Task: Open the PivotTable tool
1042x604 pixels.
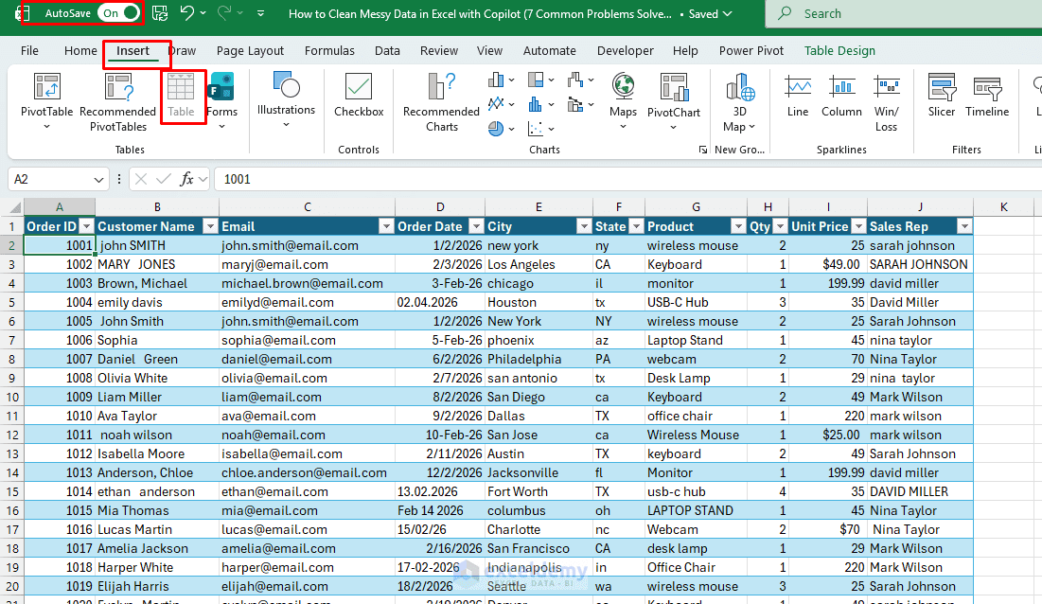Action: [x=46, y=101]
